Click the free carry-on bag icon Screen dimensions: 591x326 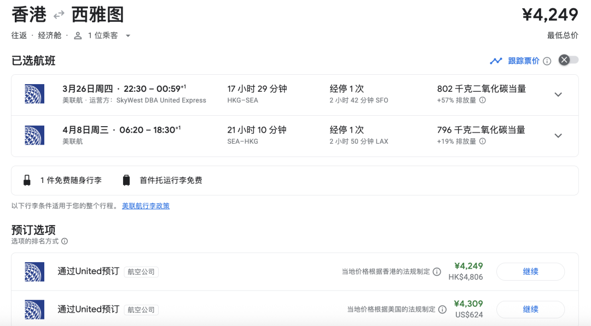point(27,180)
